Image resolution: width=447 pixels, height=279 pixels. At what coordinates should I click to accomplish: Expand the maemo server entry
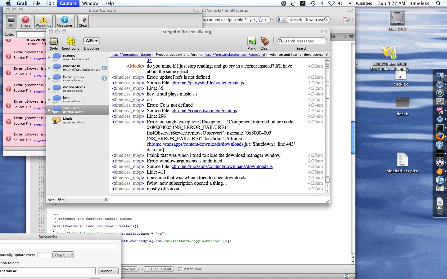[x=49, y=57]
